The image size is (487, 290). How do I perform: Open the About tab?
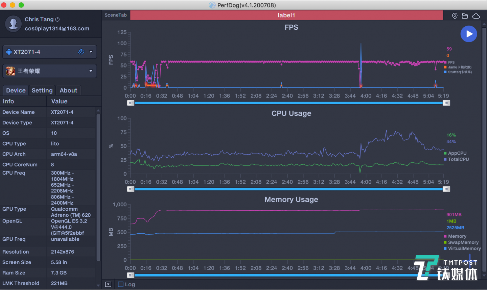[x=68, y=90]
